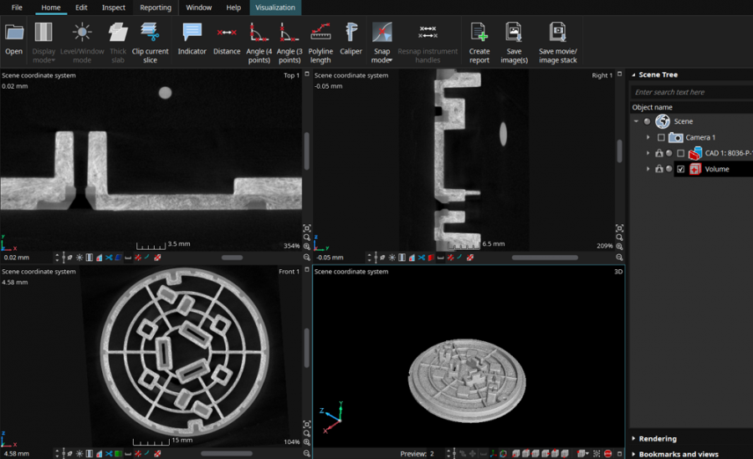The image size is (753, 459).
Task: Maximize the Right 1 view window
Action: [619, 74]
